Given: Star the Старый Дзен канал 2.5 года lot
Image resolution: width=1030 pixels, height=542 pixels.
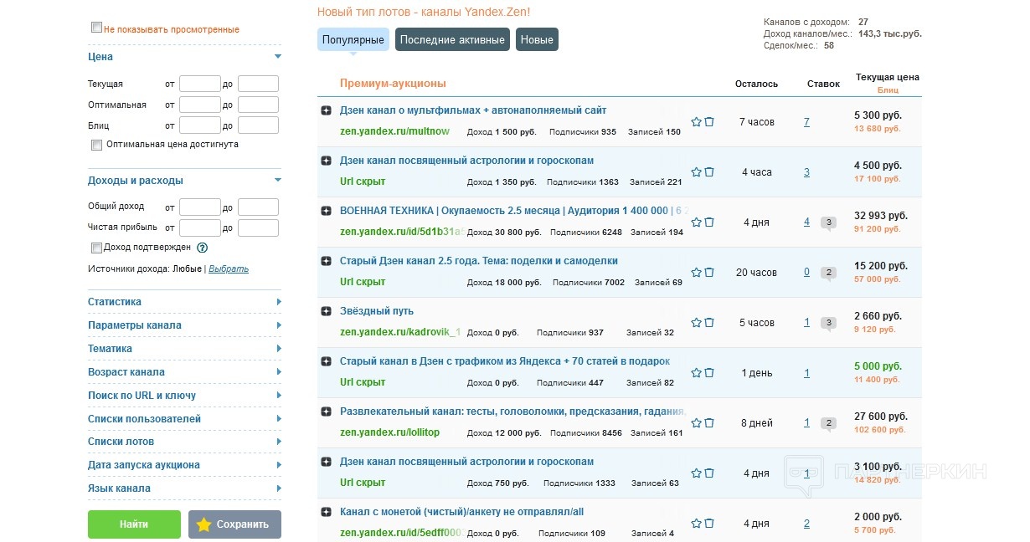Looking at the screenshot, I should (696, 273).
